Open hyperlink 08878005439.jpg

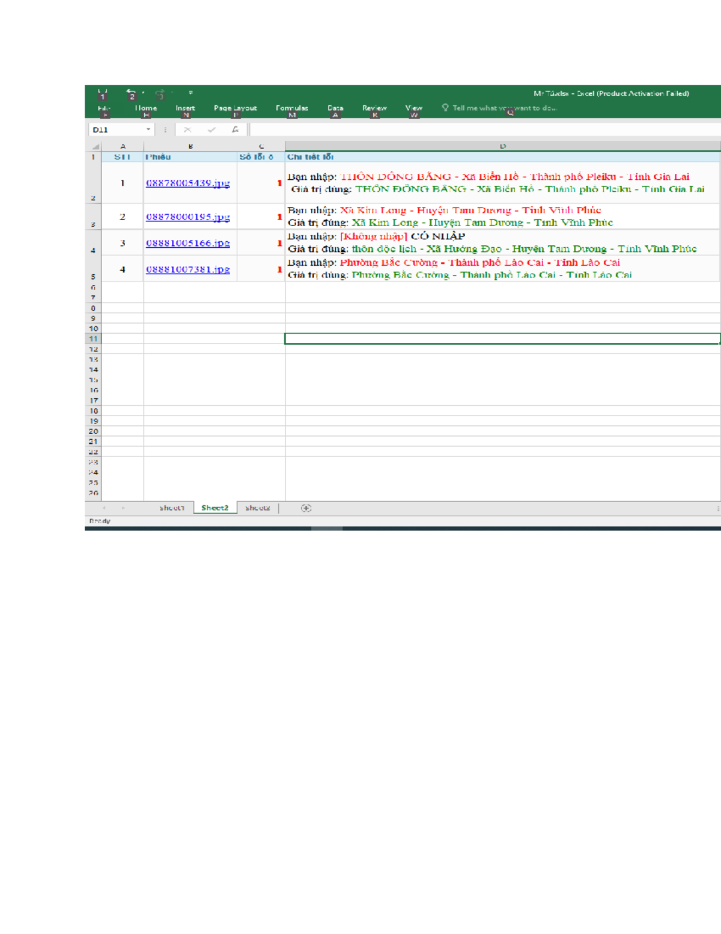188,183
